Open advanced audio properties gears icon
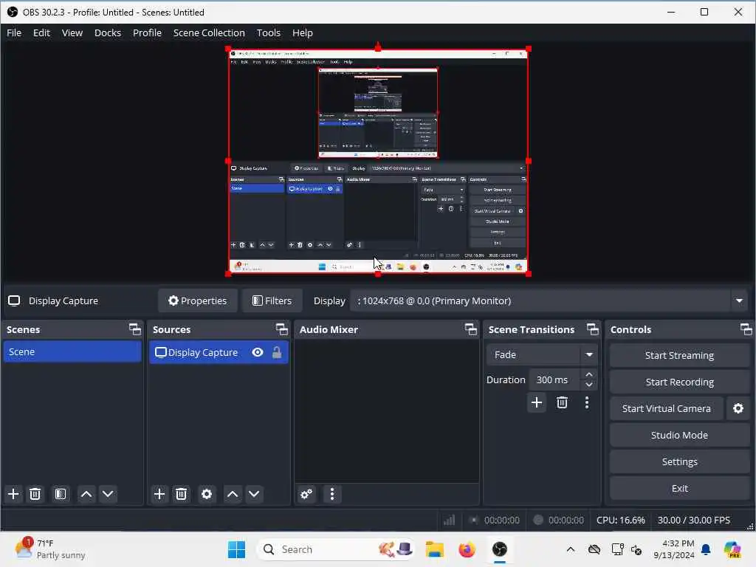The height and width of the screenshot is (567, 756). (306, 494)
